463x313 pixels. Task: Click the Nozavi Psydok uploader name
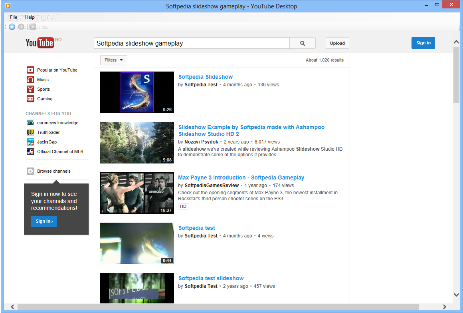pos(202,142)
